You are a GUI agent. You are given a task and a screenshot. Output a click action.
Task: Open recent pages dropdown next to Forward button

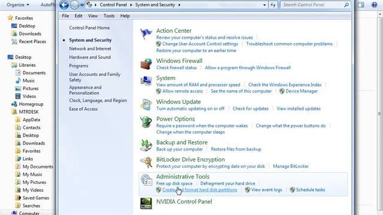(x=82, y=5)
